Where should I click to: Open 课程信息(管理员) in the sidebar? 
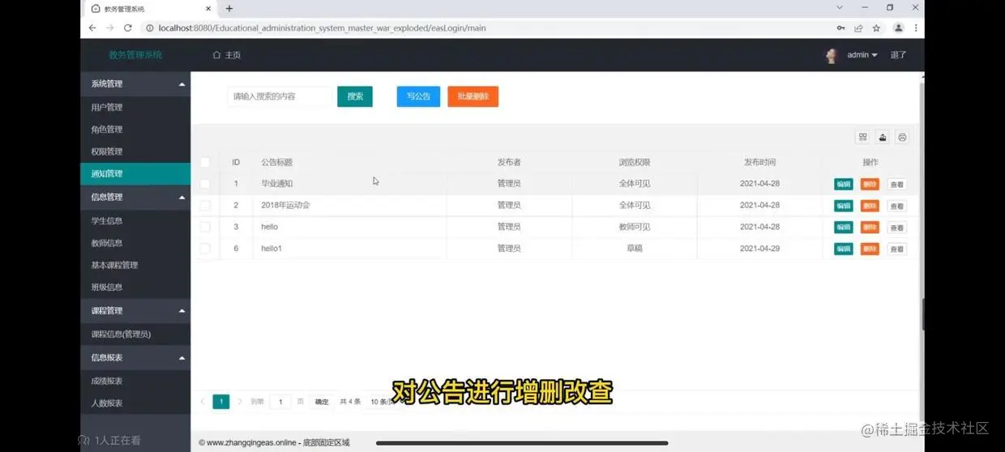pos(135,334)
